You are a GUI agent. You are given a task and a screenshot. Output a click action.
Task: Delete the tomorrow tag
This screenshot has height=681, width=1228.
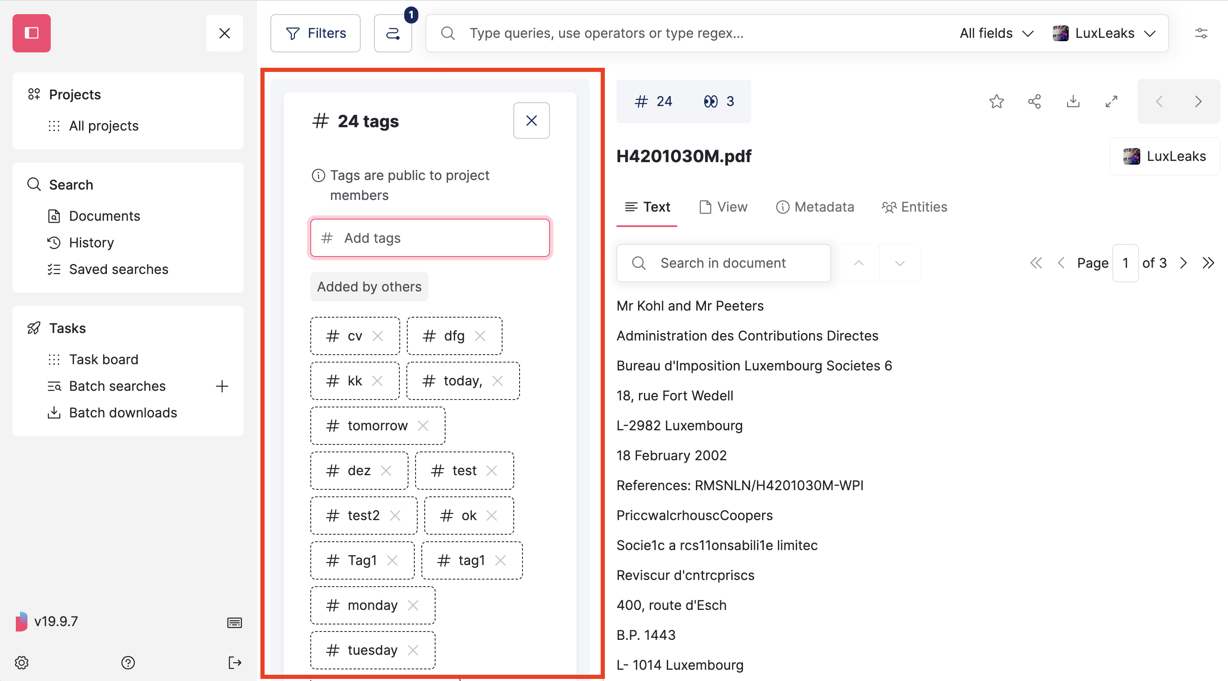pyautogui.click(x=423, y=426)
